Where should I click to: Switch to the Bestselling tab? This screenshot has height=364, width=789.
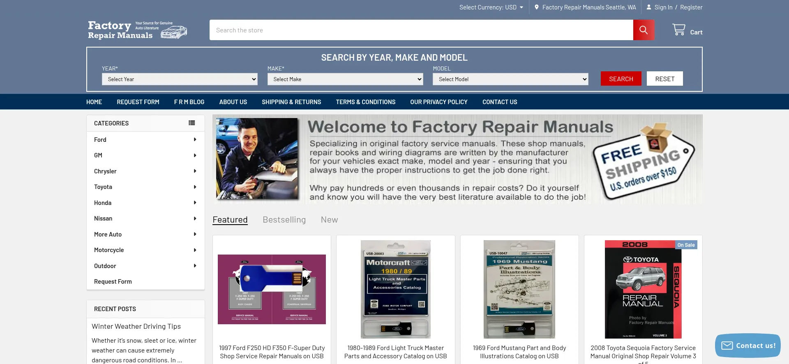coord(284,220)
